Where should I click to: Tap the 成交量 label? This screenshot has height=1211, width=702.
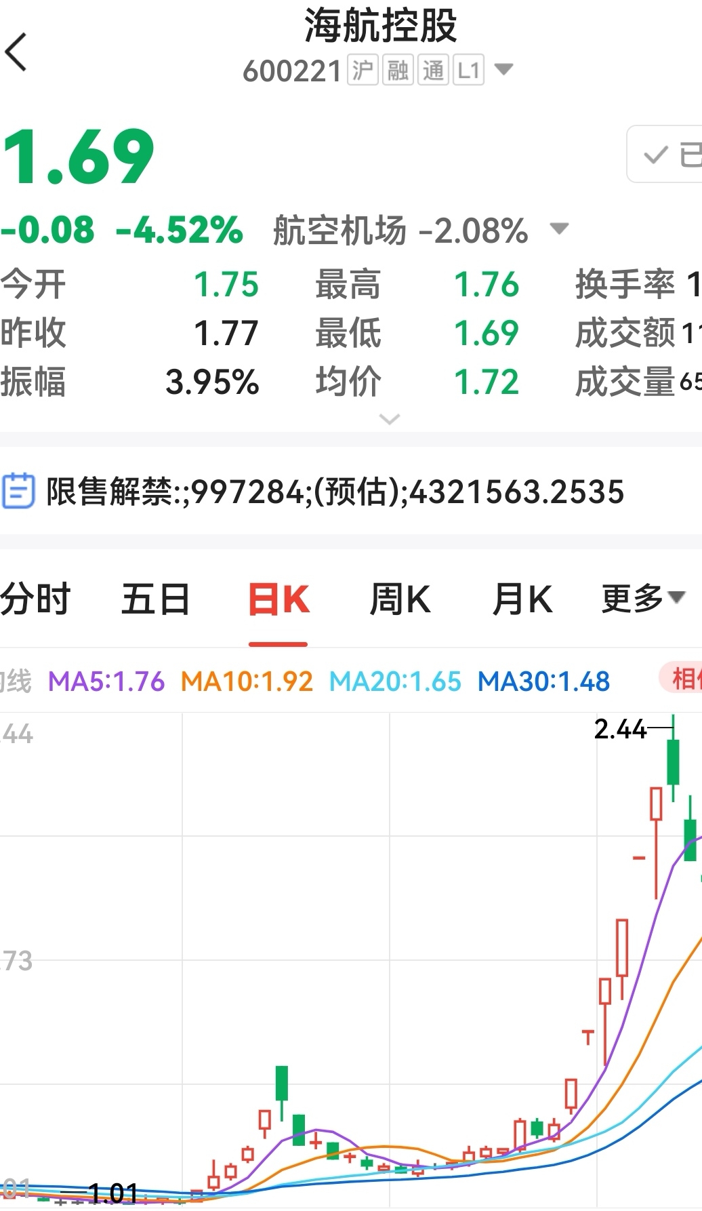(625, 382)
